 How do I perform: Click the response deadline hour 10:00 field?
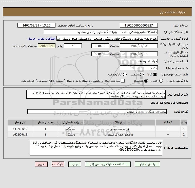(100, 46)
